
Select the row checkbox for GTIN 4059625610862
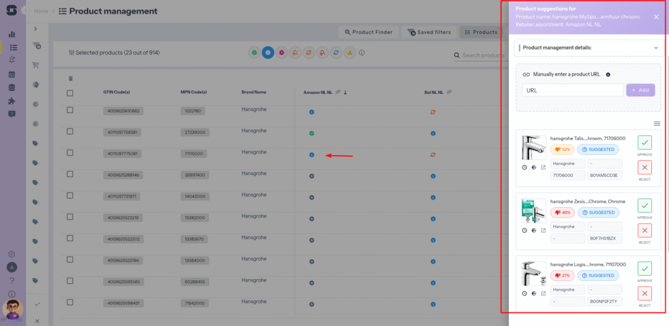70,111
